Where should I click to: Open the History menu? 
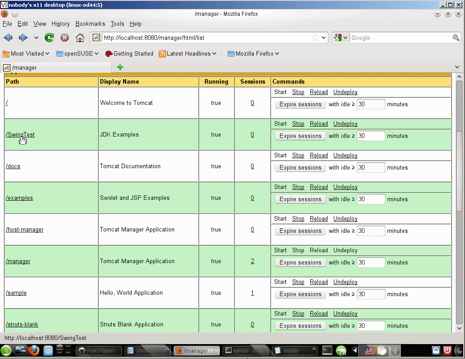(61, 24)
